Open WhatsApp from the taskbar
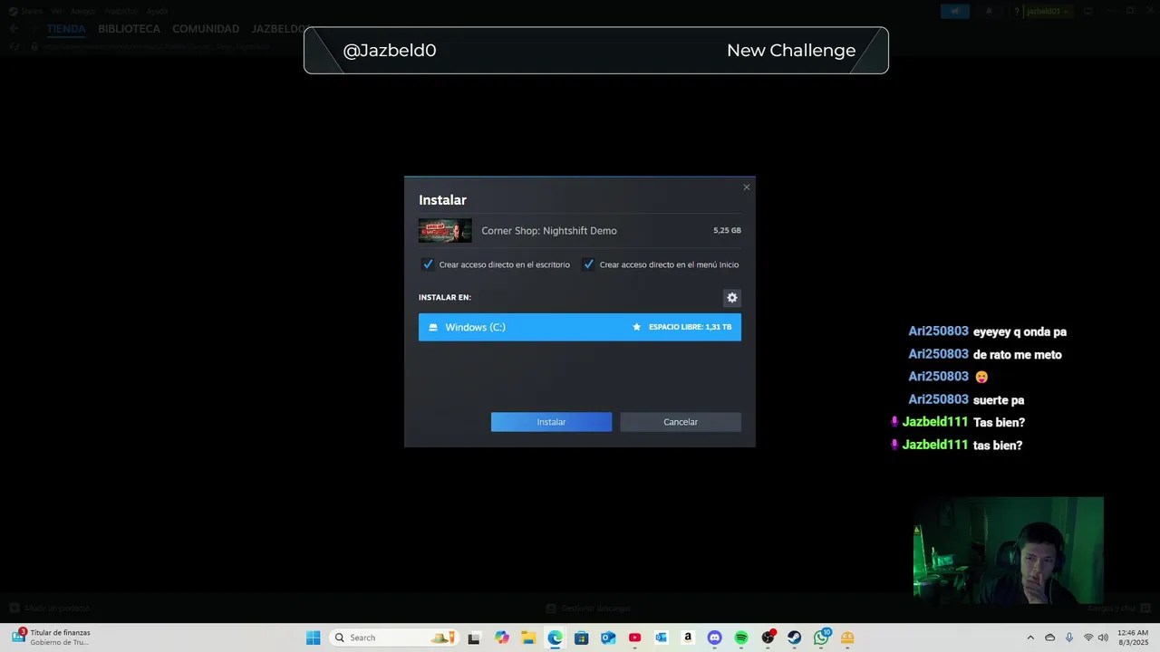The image size is (1160, 652). coord(821,638)
